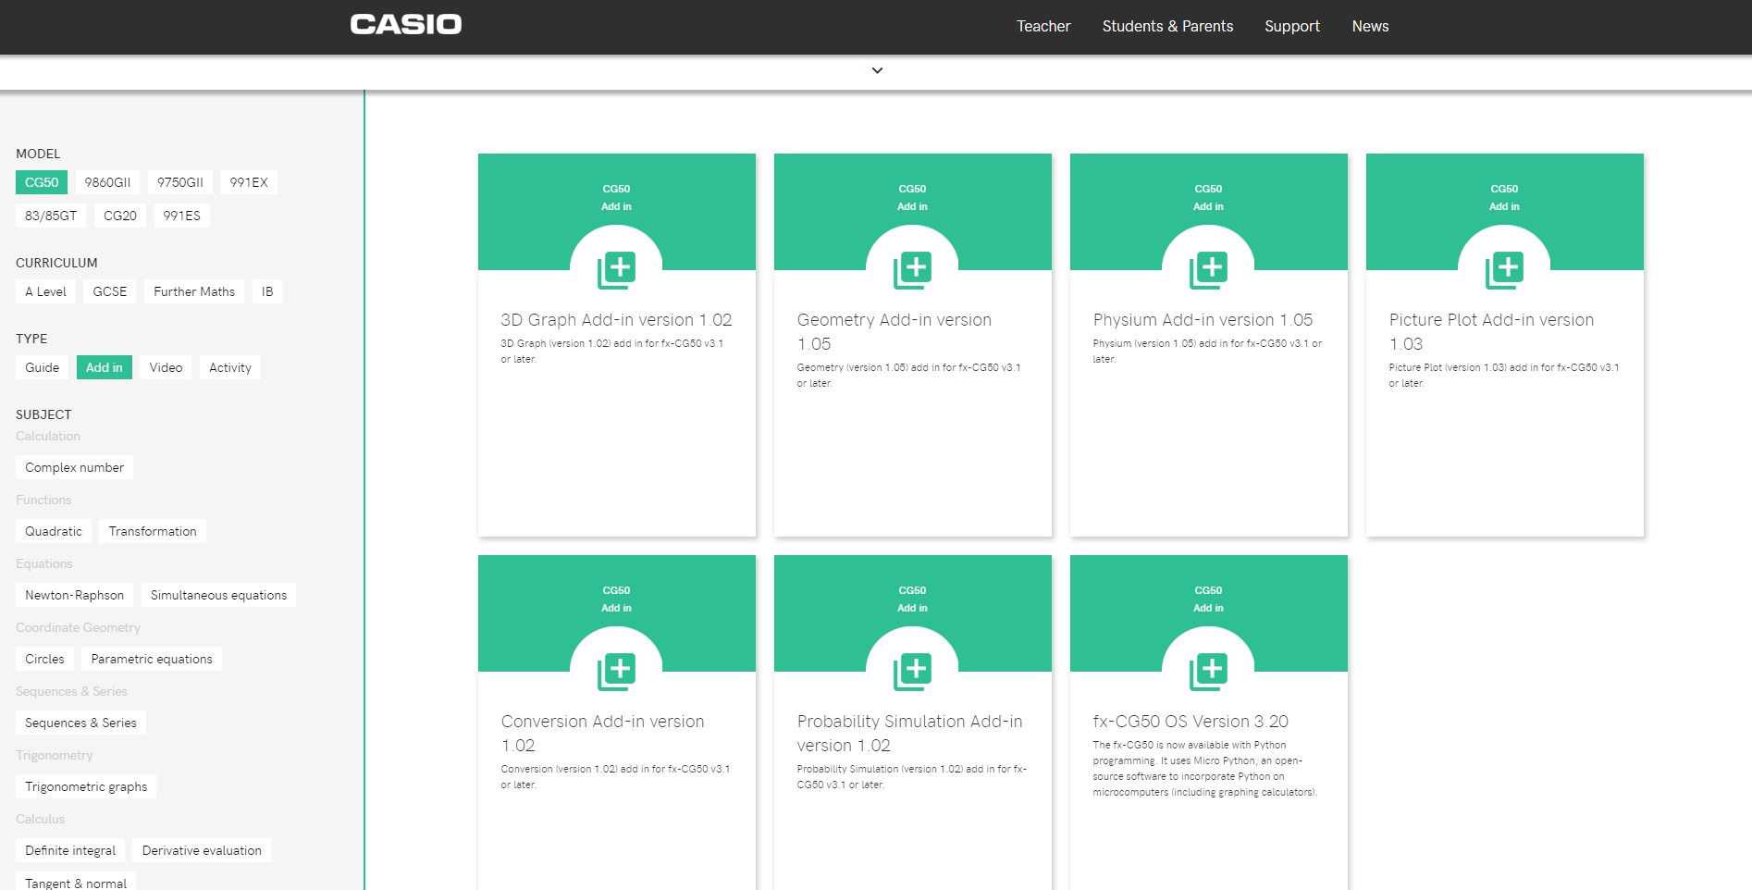This screenshot has width=1752, height=890.
Task: Select the Tangent & normal filter
Action: coord(76,882)
